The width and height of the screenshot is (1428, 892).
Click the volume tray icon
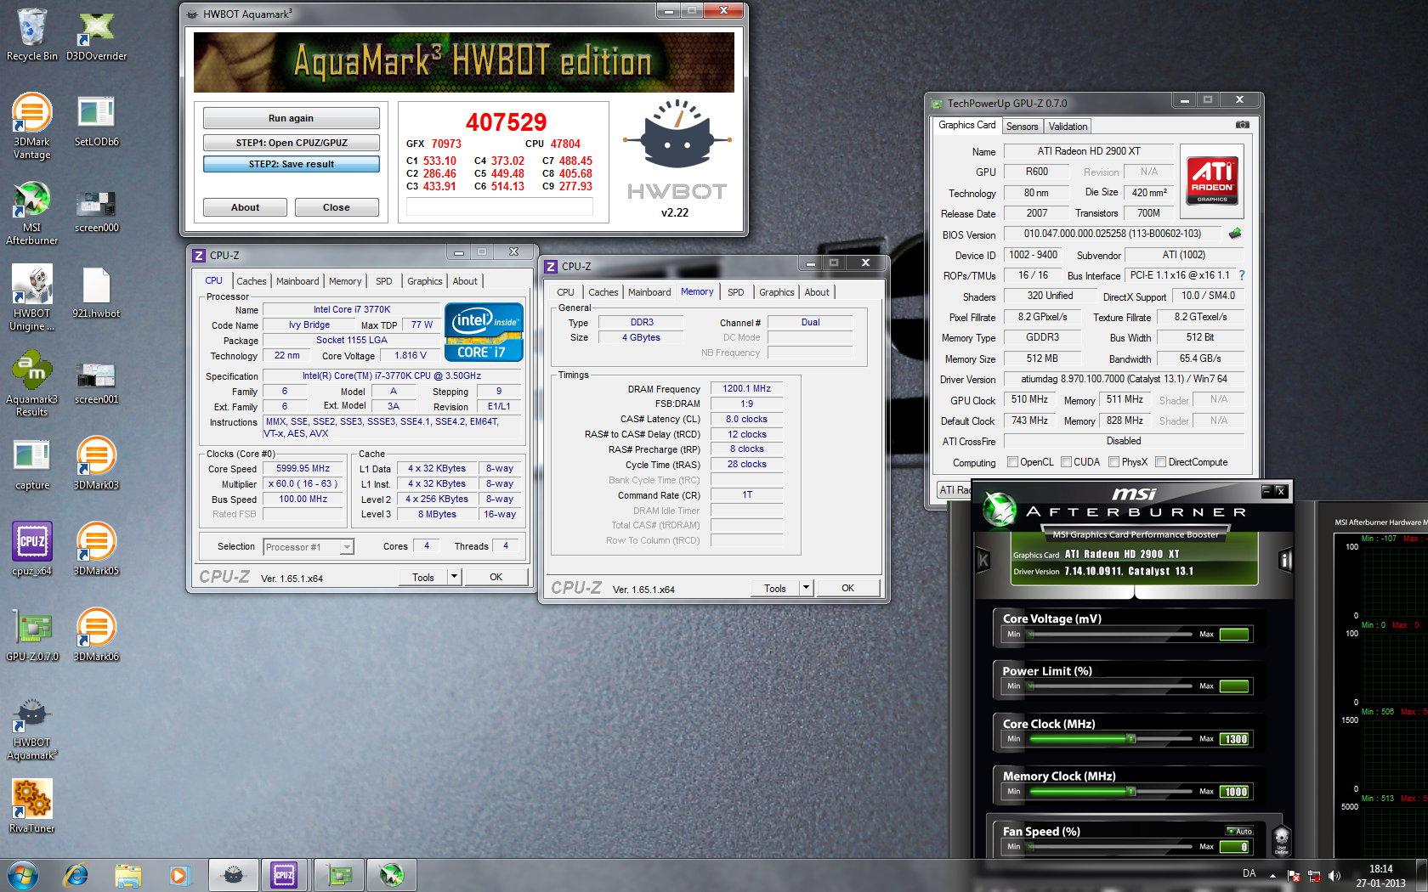tap(1334, 875)
